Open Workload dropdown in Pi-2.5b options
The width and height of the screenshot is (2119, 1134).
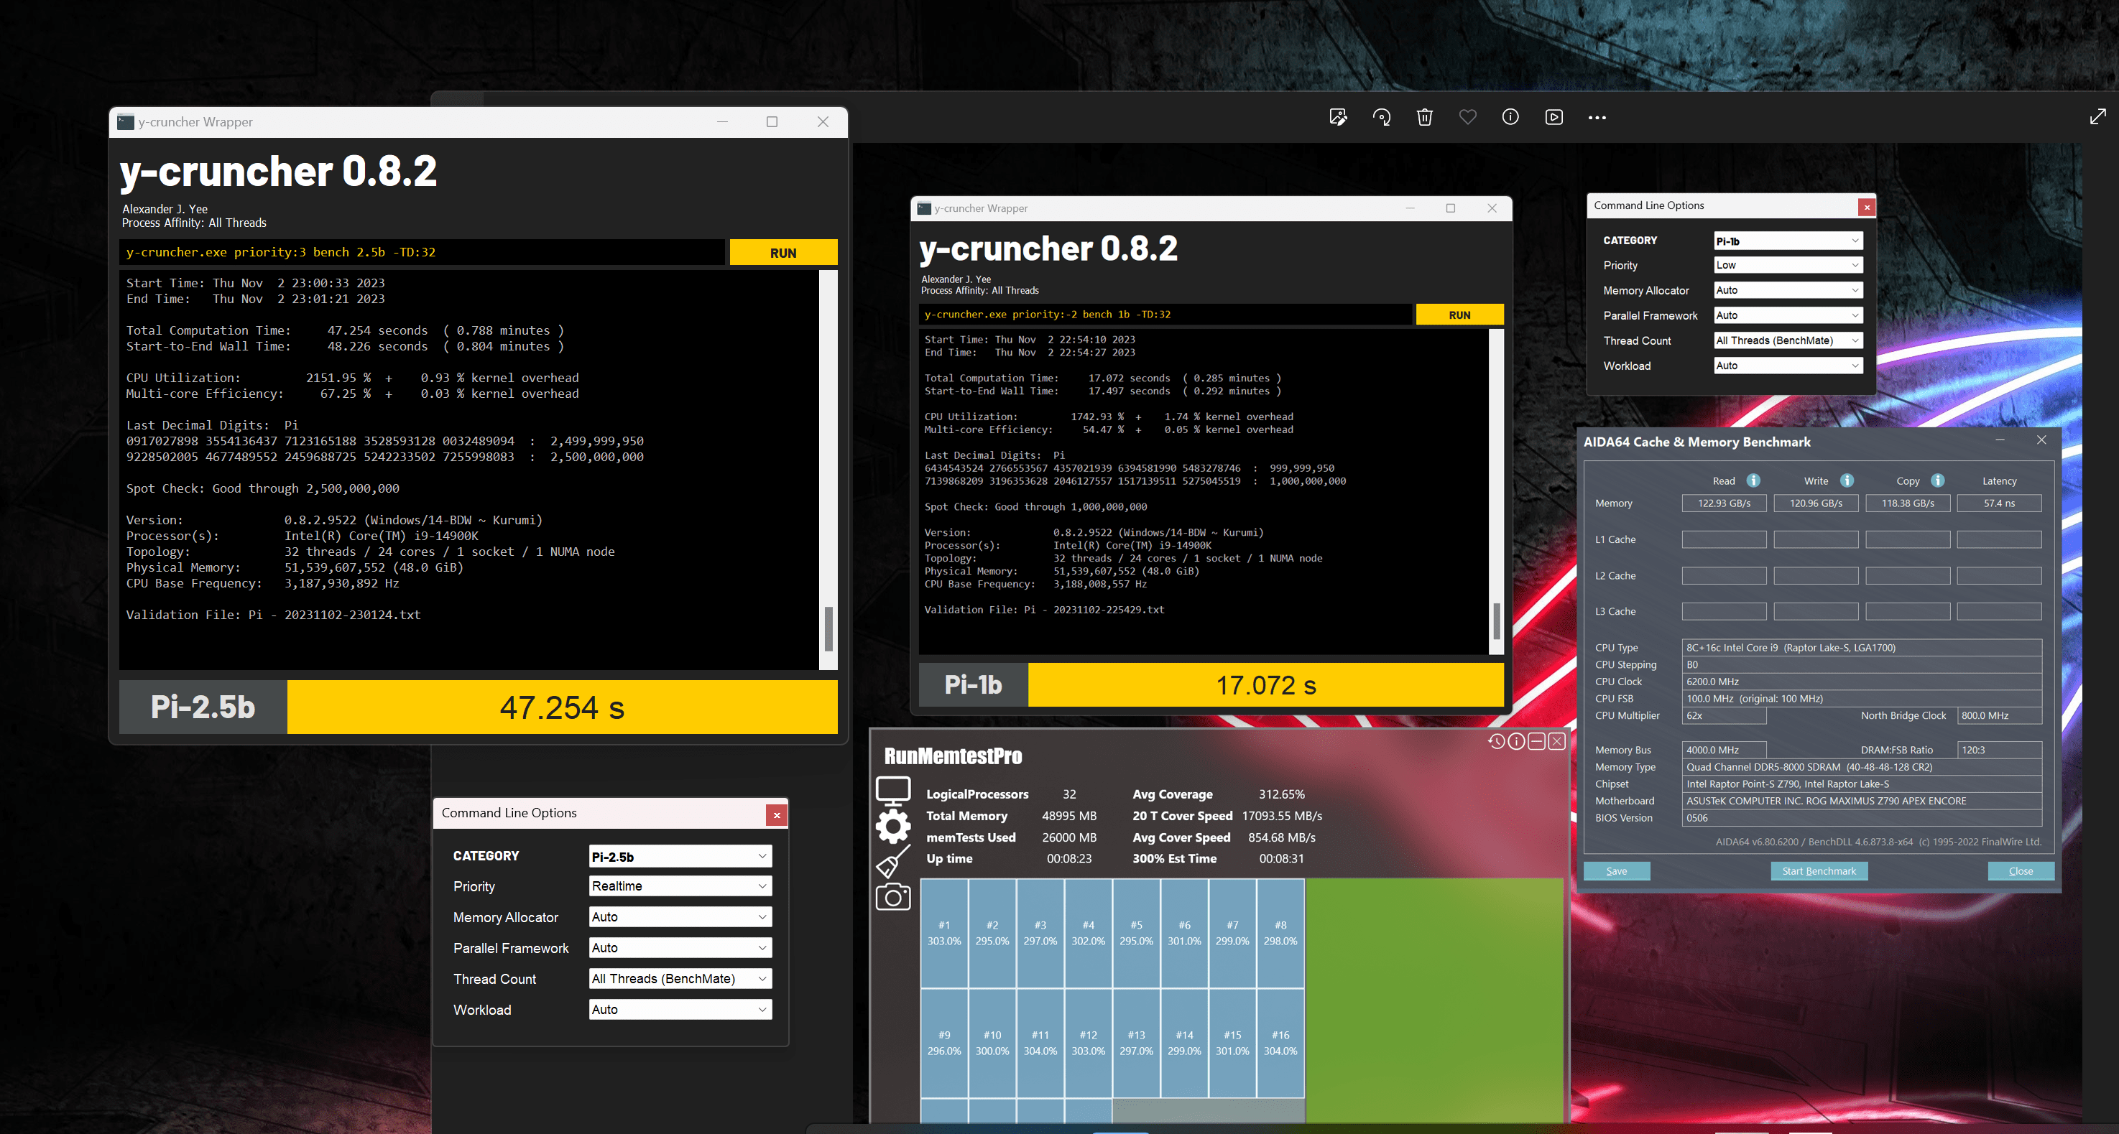coord(680,1009)
